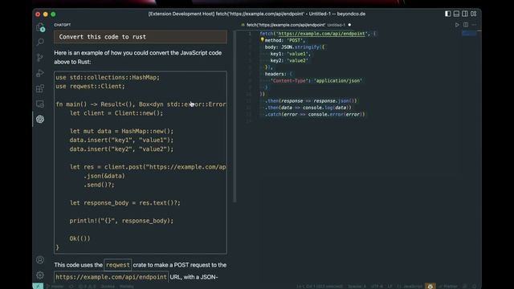Open the Explorer view in activity bar
Image resolution: width=514 pixels, height=289 pixels.
tap(40, 27)
